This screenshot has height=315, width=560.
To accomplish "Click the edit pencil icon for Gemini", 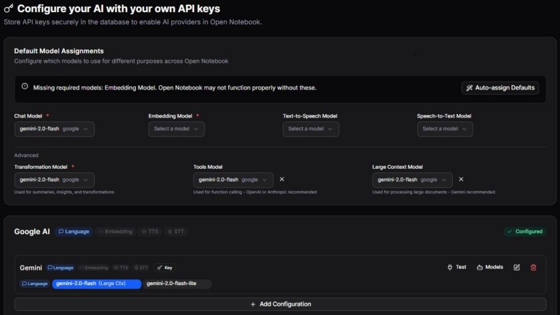I will (x=517, y=268).
